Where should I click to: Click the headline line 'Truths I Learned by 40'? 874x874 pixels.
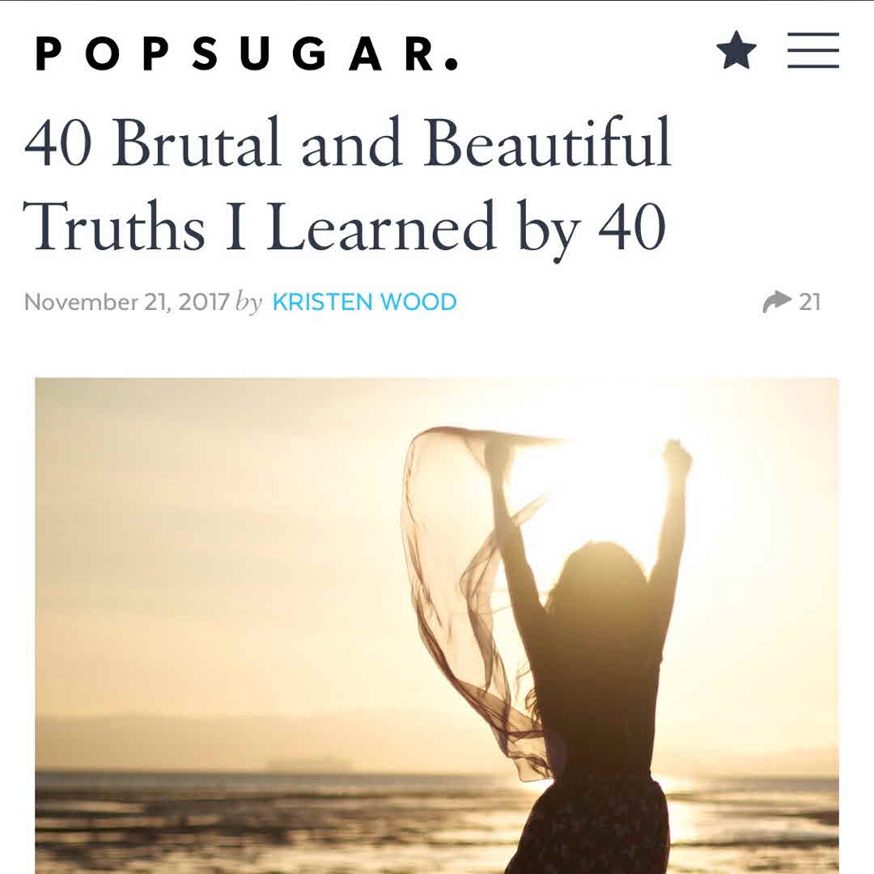coord(345,227)
